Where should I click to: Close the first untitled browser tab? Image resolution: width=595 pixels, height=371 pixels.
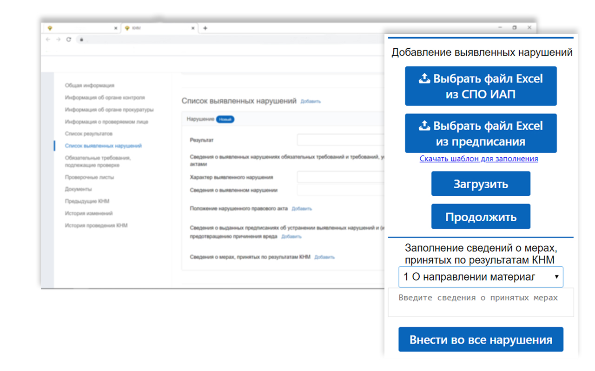[x=116, y=28]
